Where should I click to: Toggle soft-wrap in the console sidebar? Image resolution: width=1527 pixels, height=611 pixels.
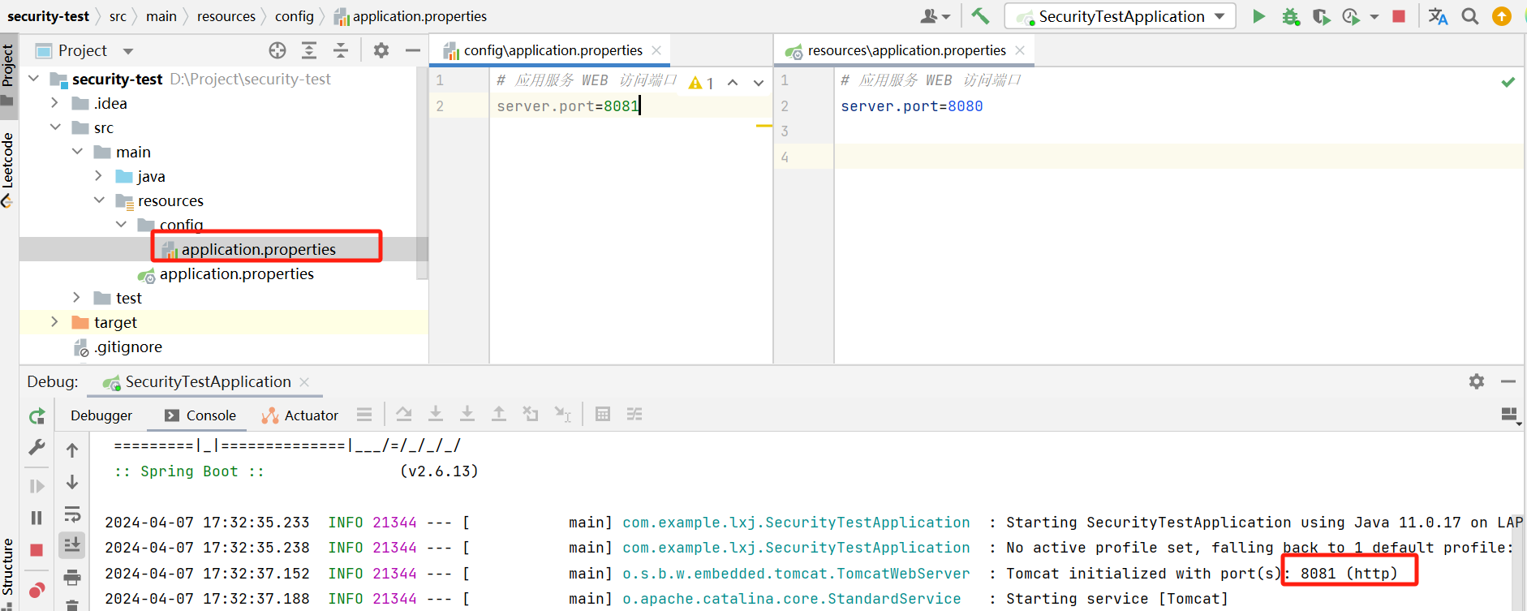click(72, 514)
